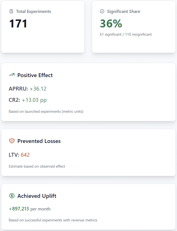This screenshot has width=177, height=231.
Task: Open the Total Experiments card
Action: tap(43, 27)
